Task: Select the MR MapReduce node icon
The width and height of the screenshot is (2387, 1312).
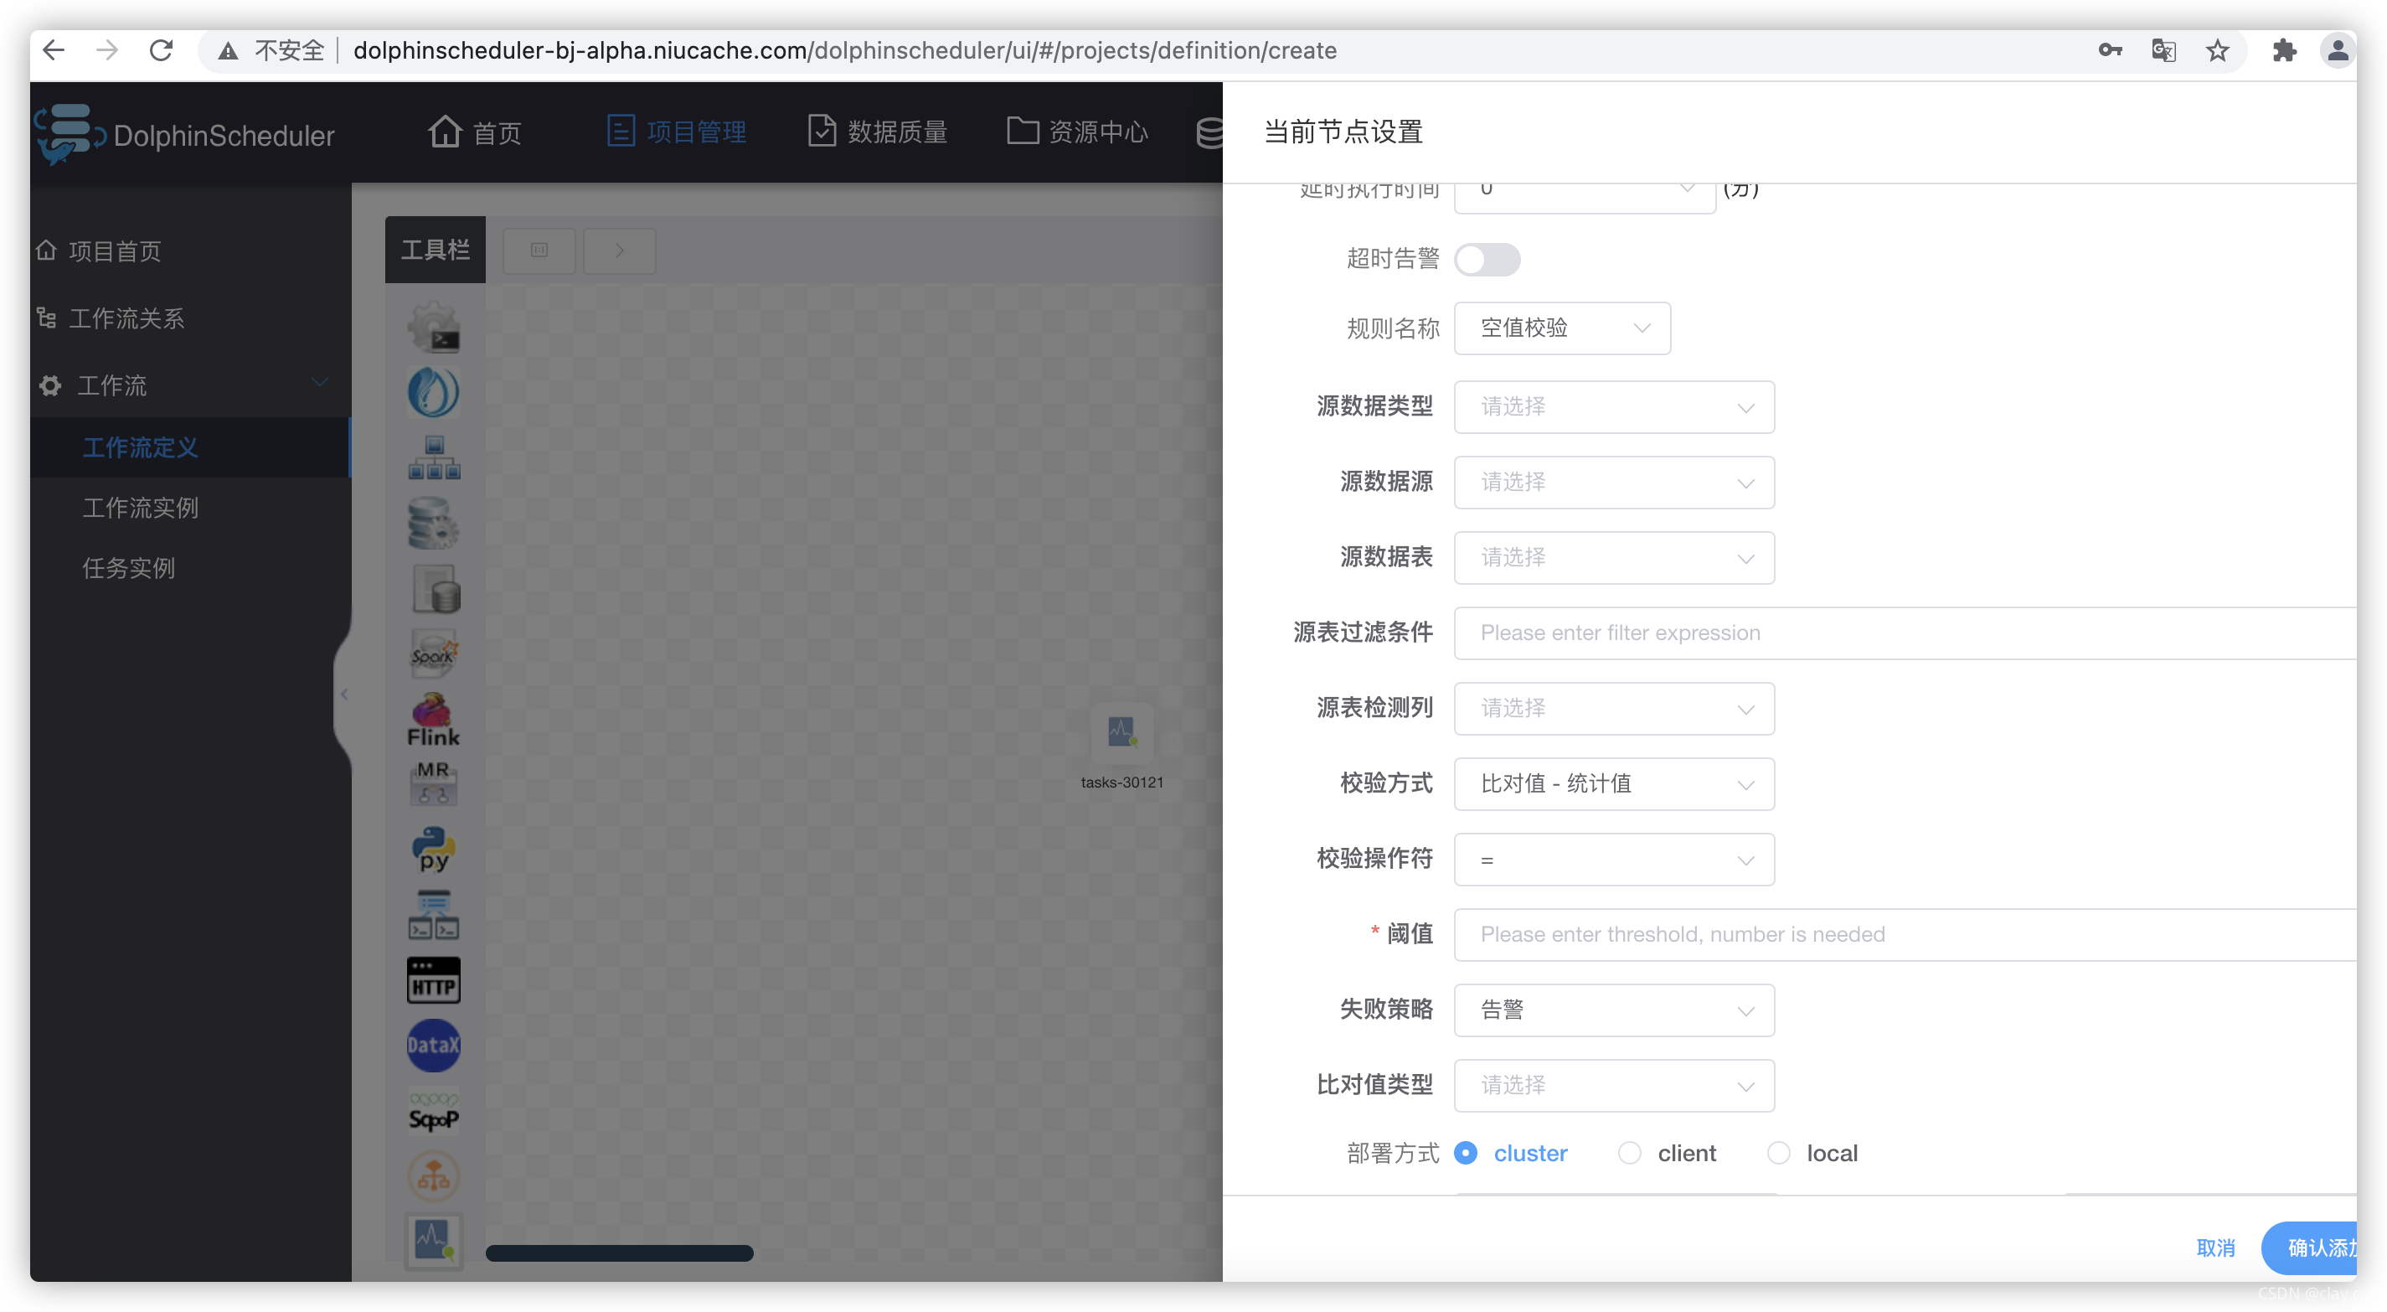Action: (x=433, y=783)
